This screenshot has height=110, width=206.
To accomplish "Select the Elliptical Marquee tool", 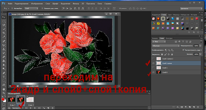I will [4, 21].
